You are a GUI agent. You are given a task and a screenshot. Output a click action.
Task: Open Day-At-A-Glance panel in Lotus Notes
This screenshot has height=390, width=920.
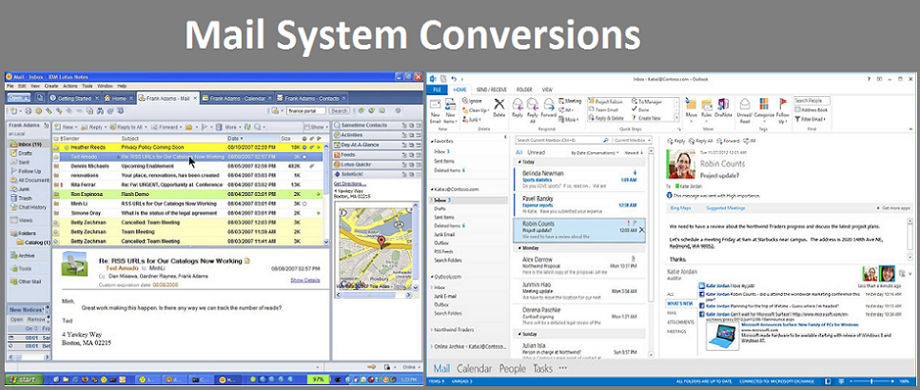coord(378,145)
